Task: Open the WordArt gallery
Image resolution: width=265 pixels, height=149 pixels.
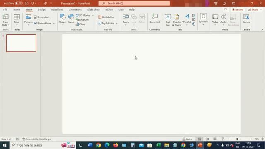Action: 187,20
